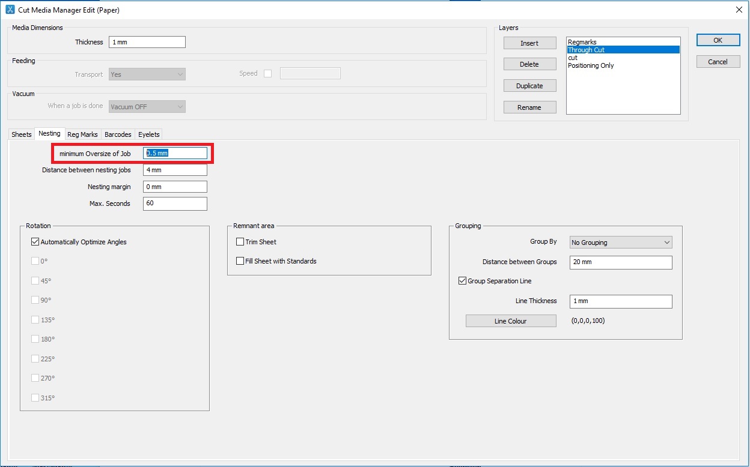Toggle the 225° rotation checkbox
The width and height of the screenshot is (750, 467).
(35, 358)
